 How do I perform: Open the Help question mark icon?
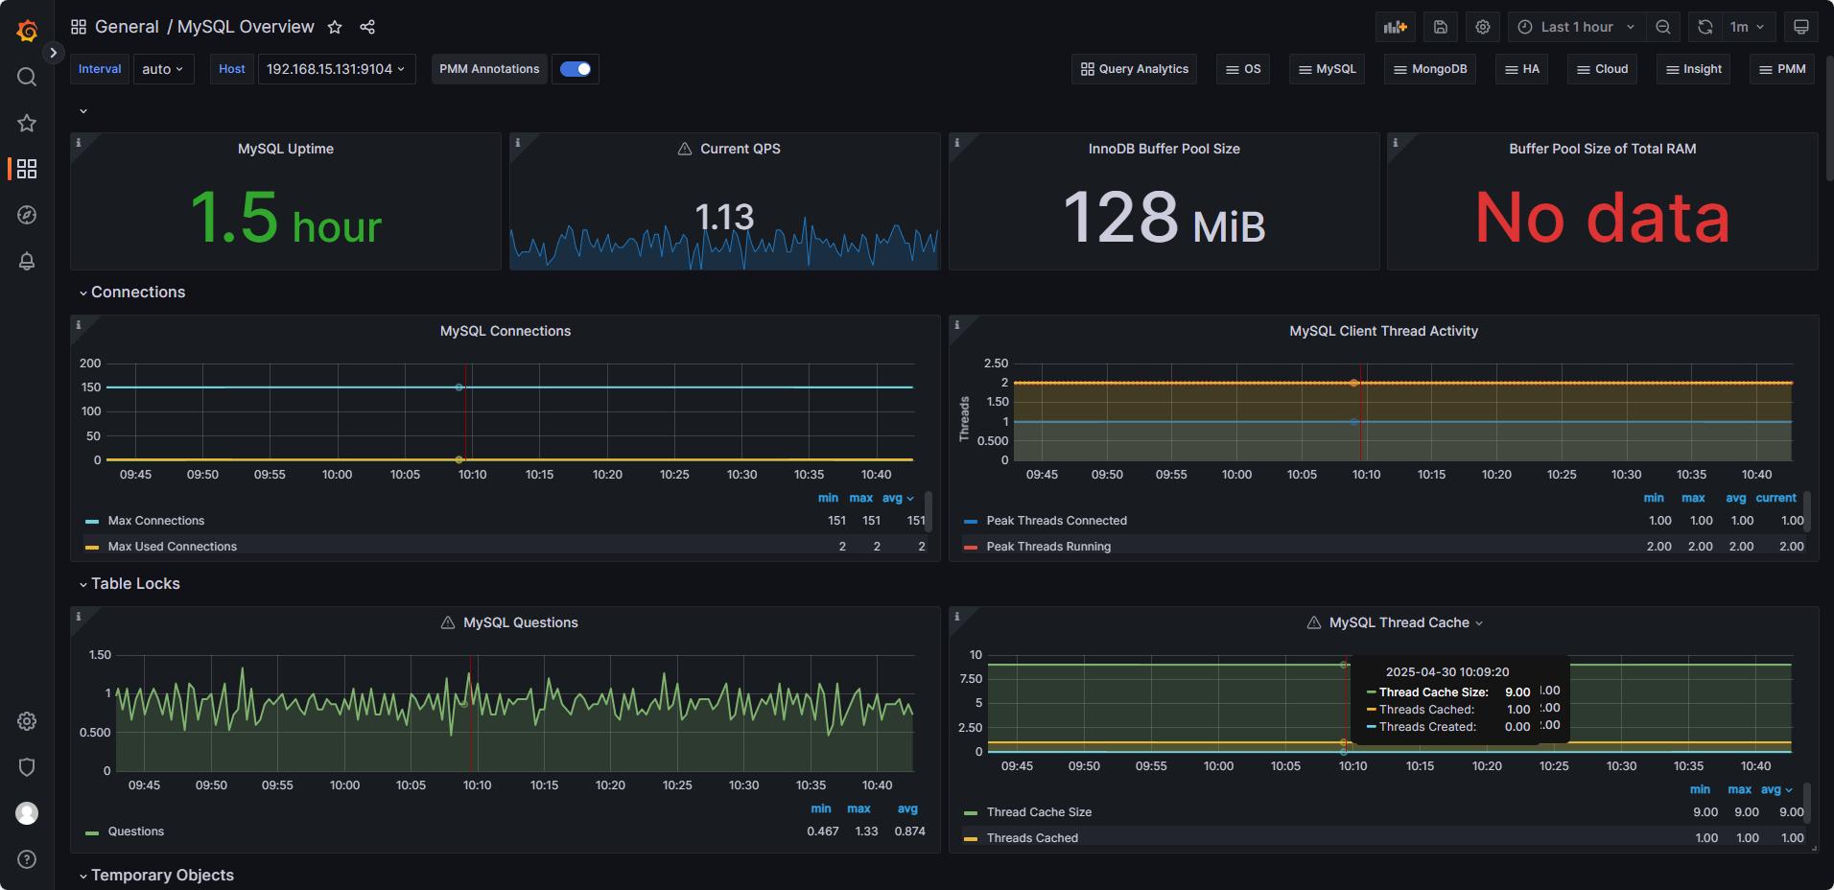coord(27,859)
